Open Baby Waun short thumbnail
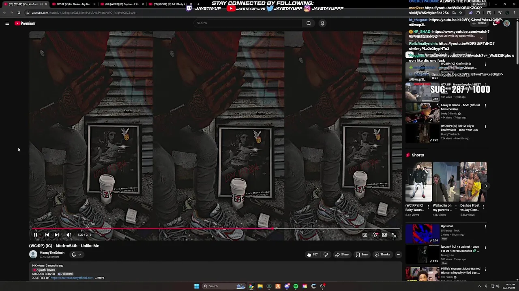 [x=419, y=181]
